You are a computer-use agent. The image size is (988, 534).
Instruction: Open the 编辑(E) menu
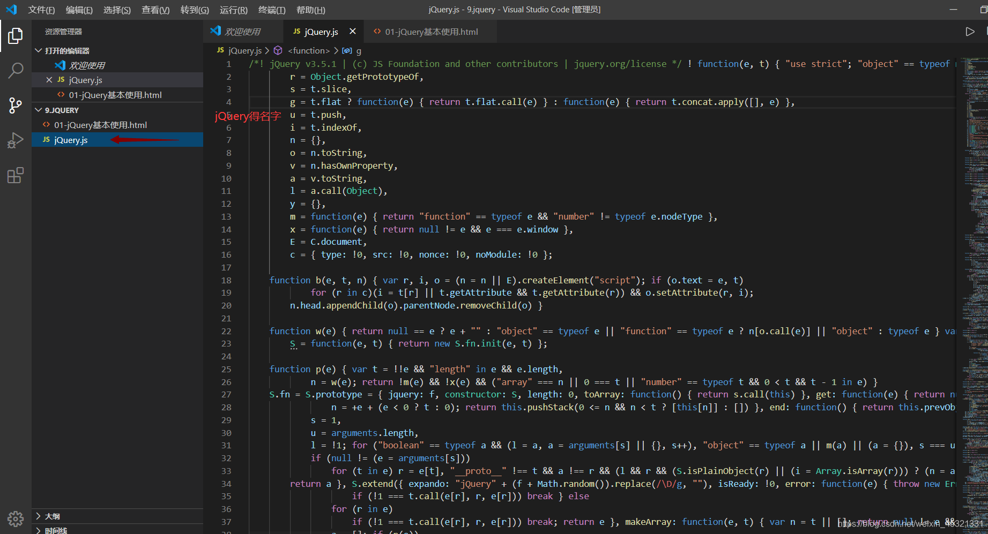(x=79, y=10)
